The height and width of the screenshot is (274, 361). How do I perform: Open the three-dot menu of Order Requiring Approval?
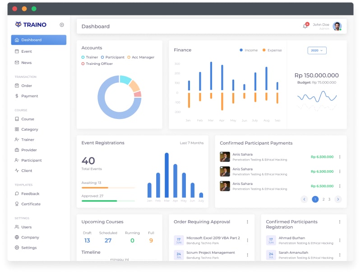click(x=247, y=222)
